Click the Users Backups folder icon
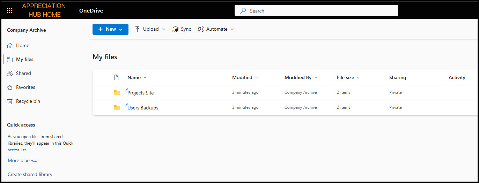This screenshot has height=183, width=479. [x=117, y=108]
